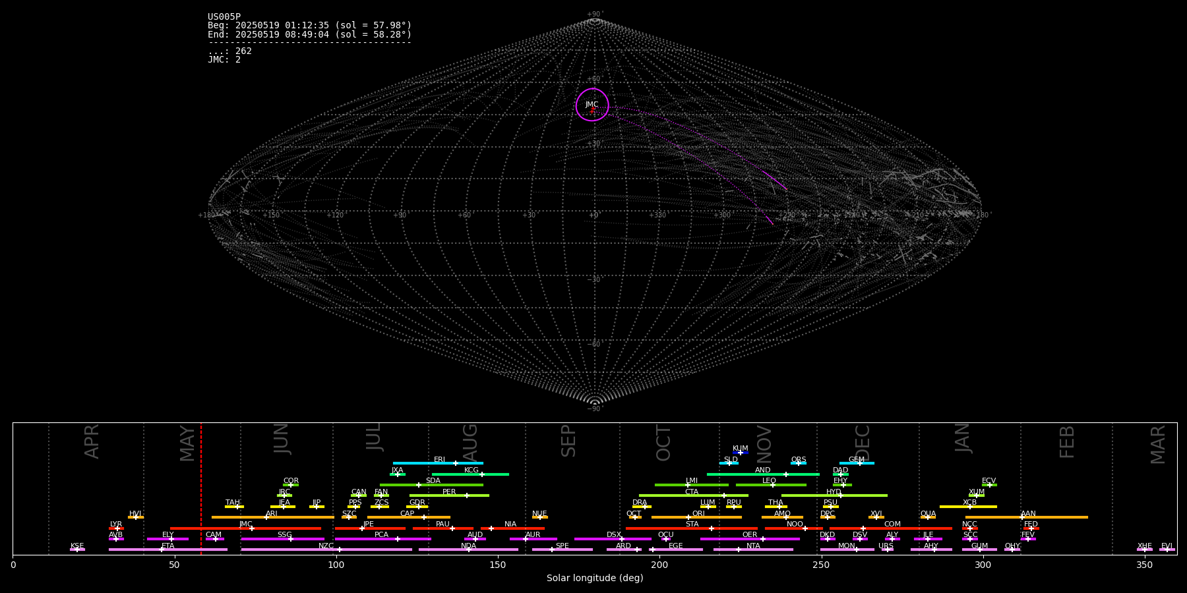
Task: Click the NIA shower label
Action: [510, 524]
